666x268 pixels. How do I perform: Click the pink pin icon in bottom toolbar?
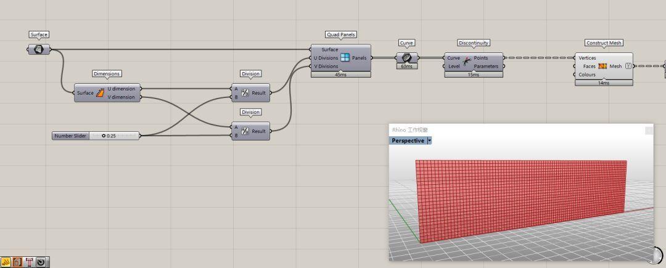point(30,262)
